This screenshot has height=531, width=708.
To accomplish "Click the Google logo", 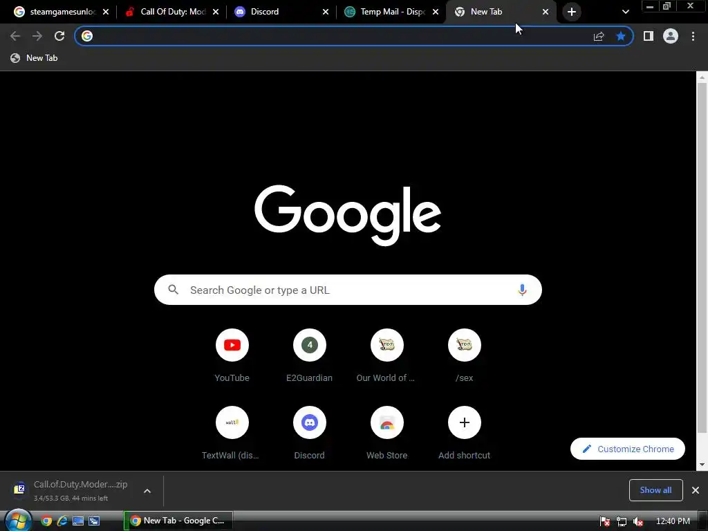I will pos(348,216).
